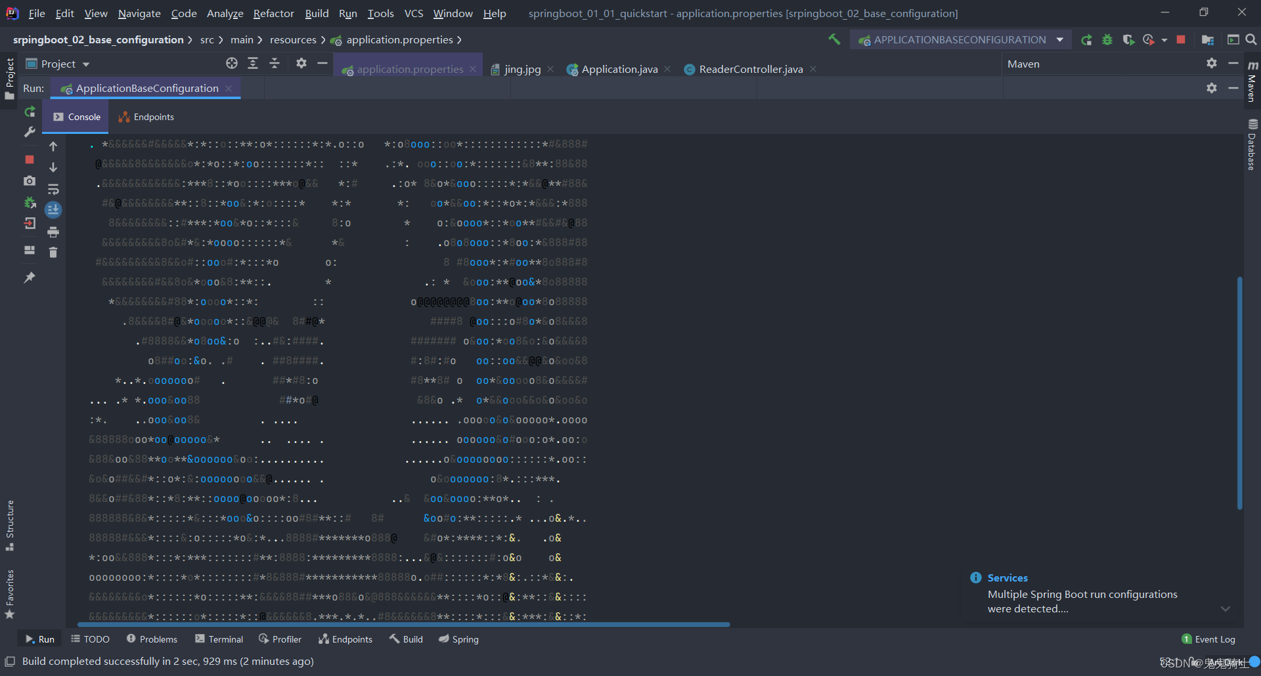Click the application.properties breadcrumb
Viewport: 1261px width, 676px height.
(x=399, y=40)
